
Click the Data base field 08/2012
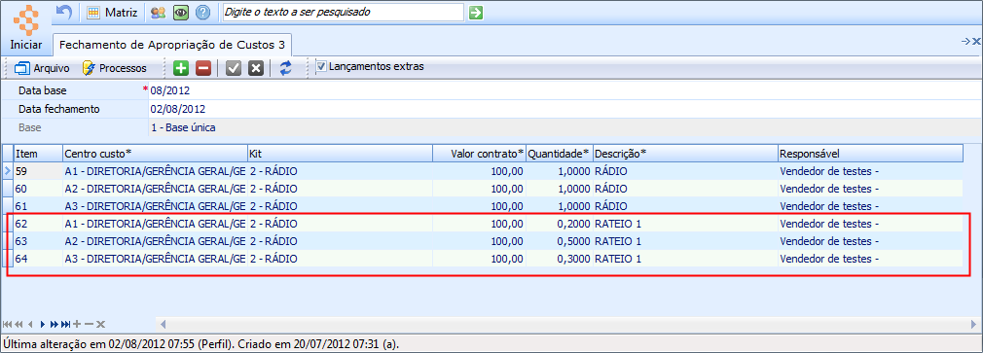(564, 91)
